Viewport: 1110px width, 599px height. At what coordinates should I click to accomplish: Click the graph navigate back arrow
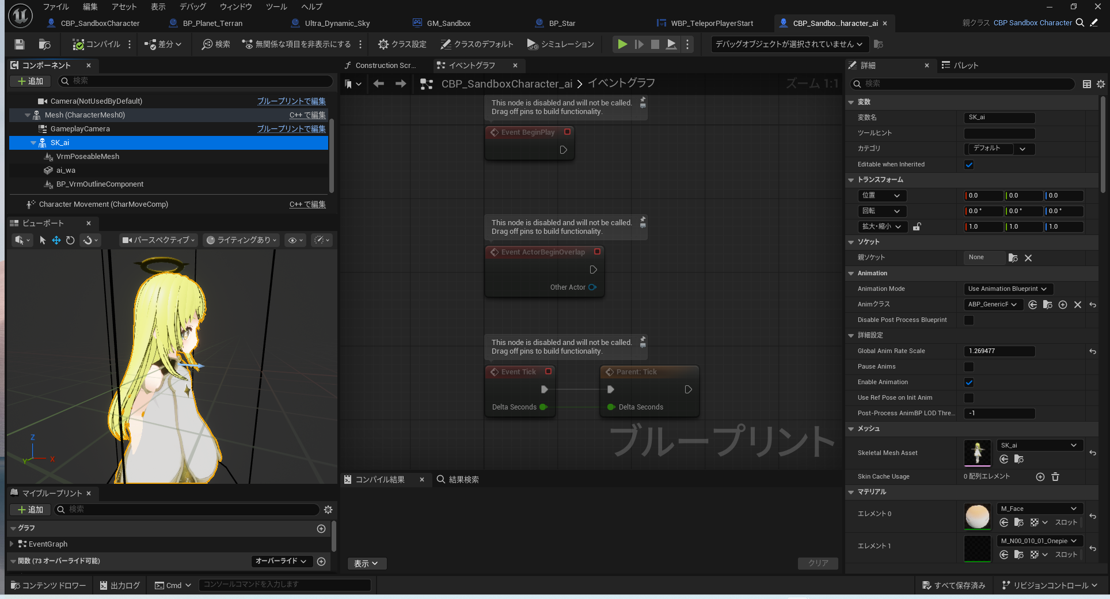point(378,84)
